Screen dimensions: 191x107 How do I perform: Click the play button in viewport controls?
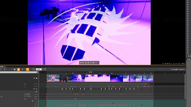coord(88,63)
